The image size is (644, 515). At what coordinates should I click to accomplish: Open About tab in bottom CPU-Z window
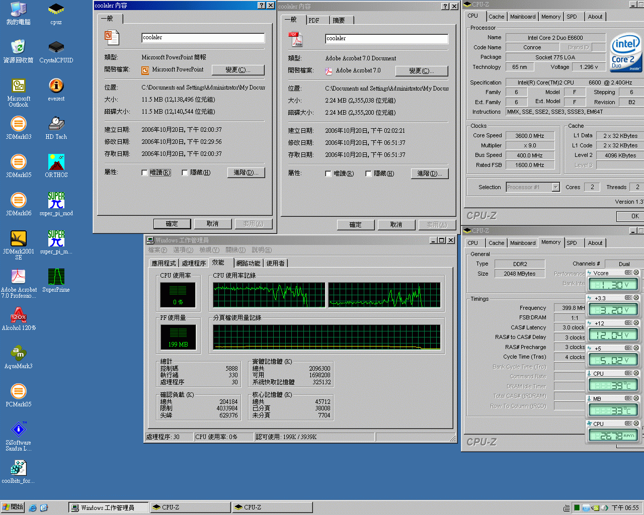[x=595, y=243]
